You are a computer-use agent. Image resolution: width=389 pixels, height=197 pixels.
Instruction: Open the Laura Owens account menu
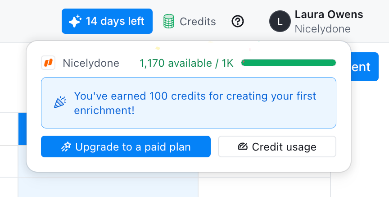pyautogui.click(x=329, y=14)
